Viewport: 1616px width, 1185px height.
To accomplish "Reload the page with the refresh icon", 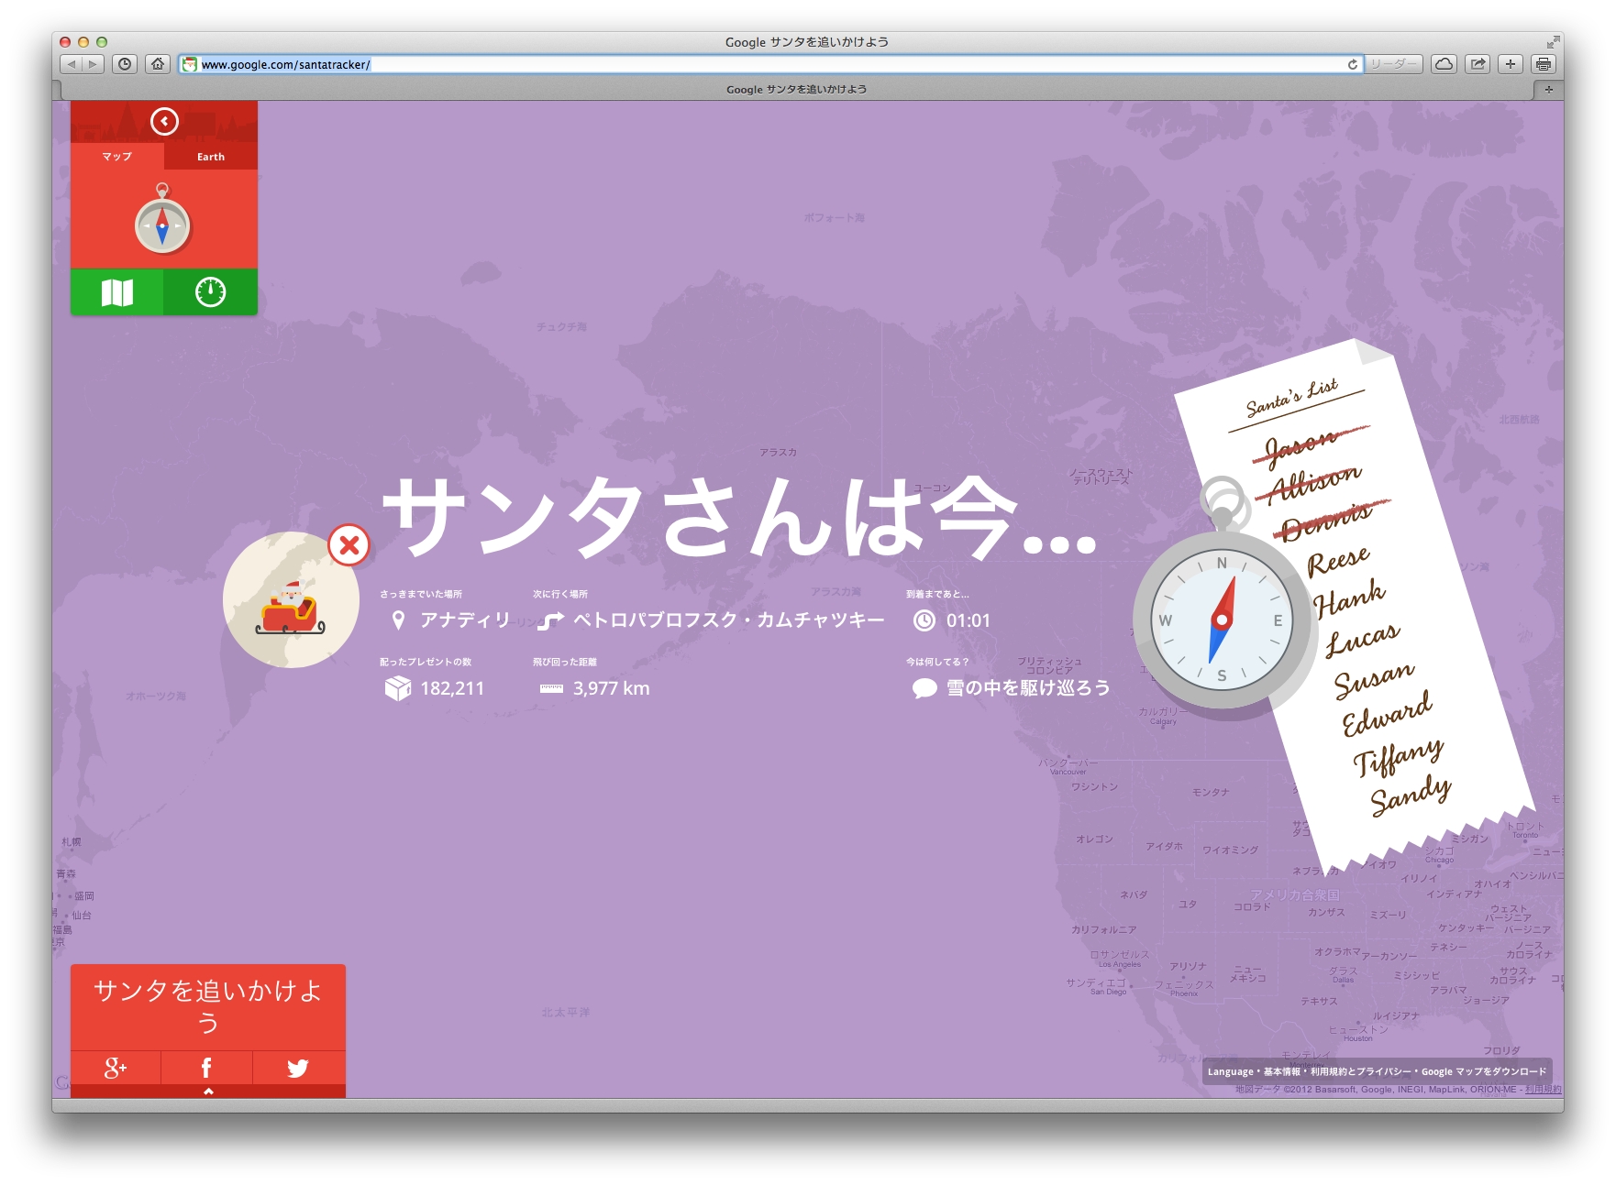I will click(x=1352, y=64).
